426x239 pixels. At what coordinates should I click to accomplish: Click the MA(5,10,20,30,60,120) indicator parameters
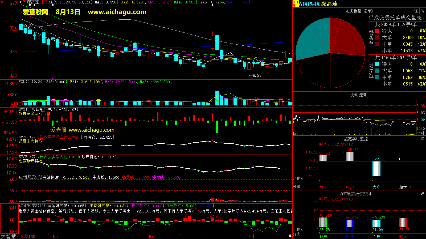(71, 2)
